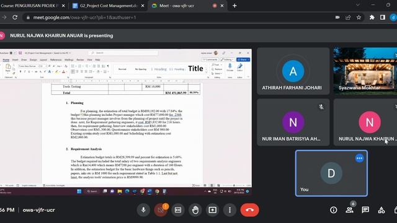The height and width of the screenshot is (223, 397).
Task: Bookmark this tab with star icon
Action: tap(359, 17)
